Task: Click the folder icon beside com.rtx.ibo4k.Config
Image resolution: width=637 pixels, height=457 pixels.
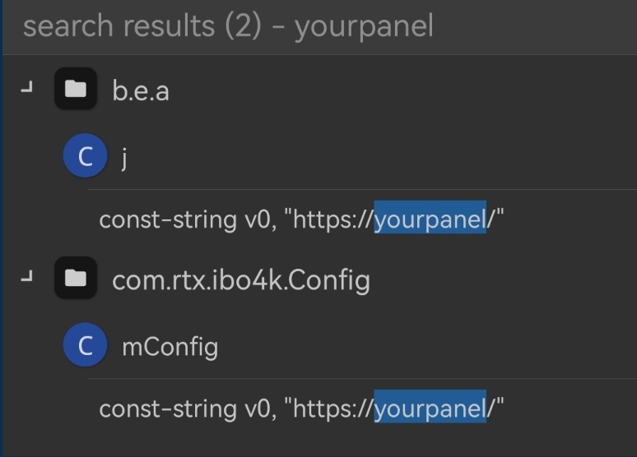Action: pos(76,279)
